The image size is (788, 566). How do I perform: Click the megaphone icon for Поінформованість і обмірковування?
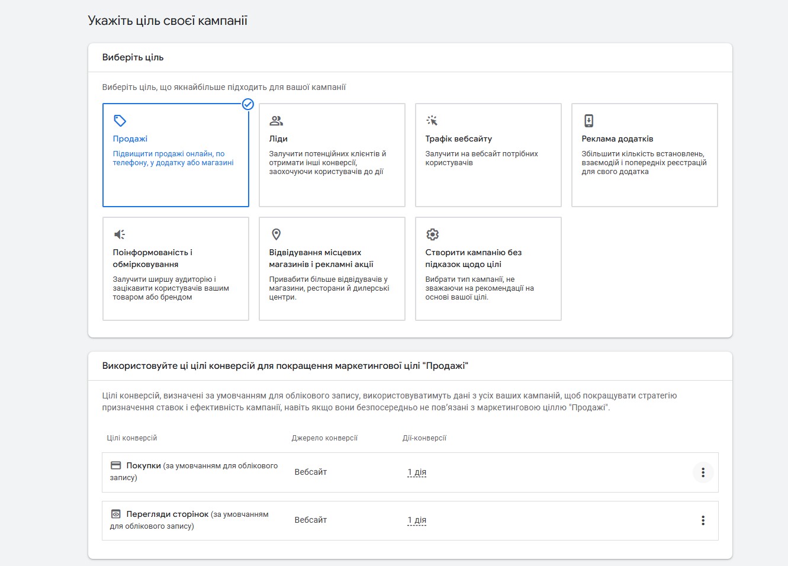120,234
